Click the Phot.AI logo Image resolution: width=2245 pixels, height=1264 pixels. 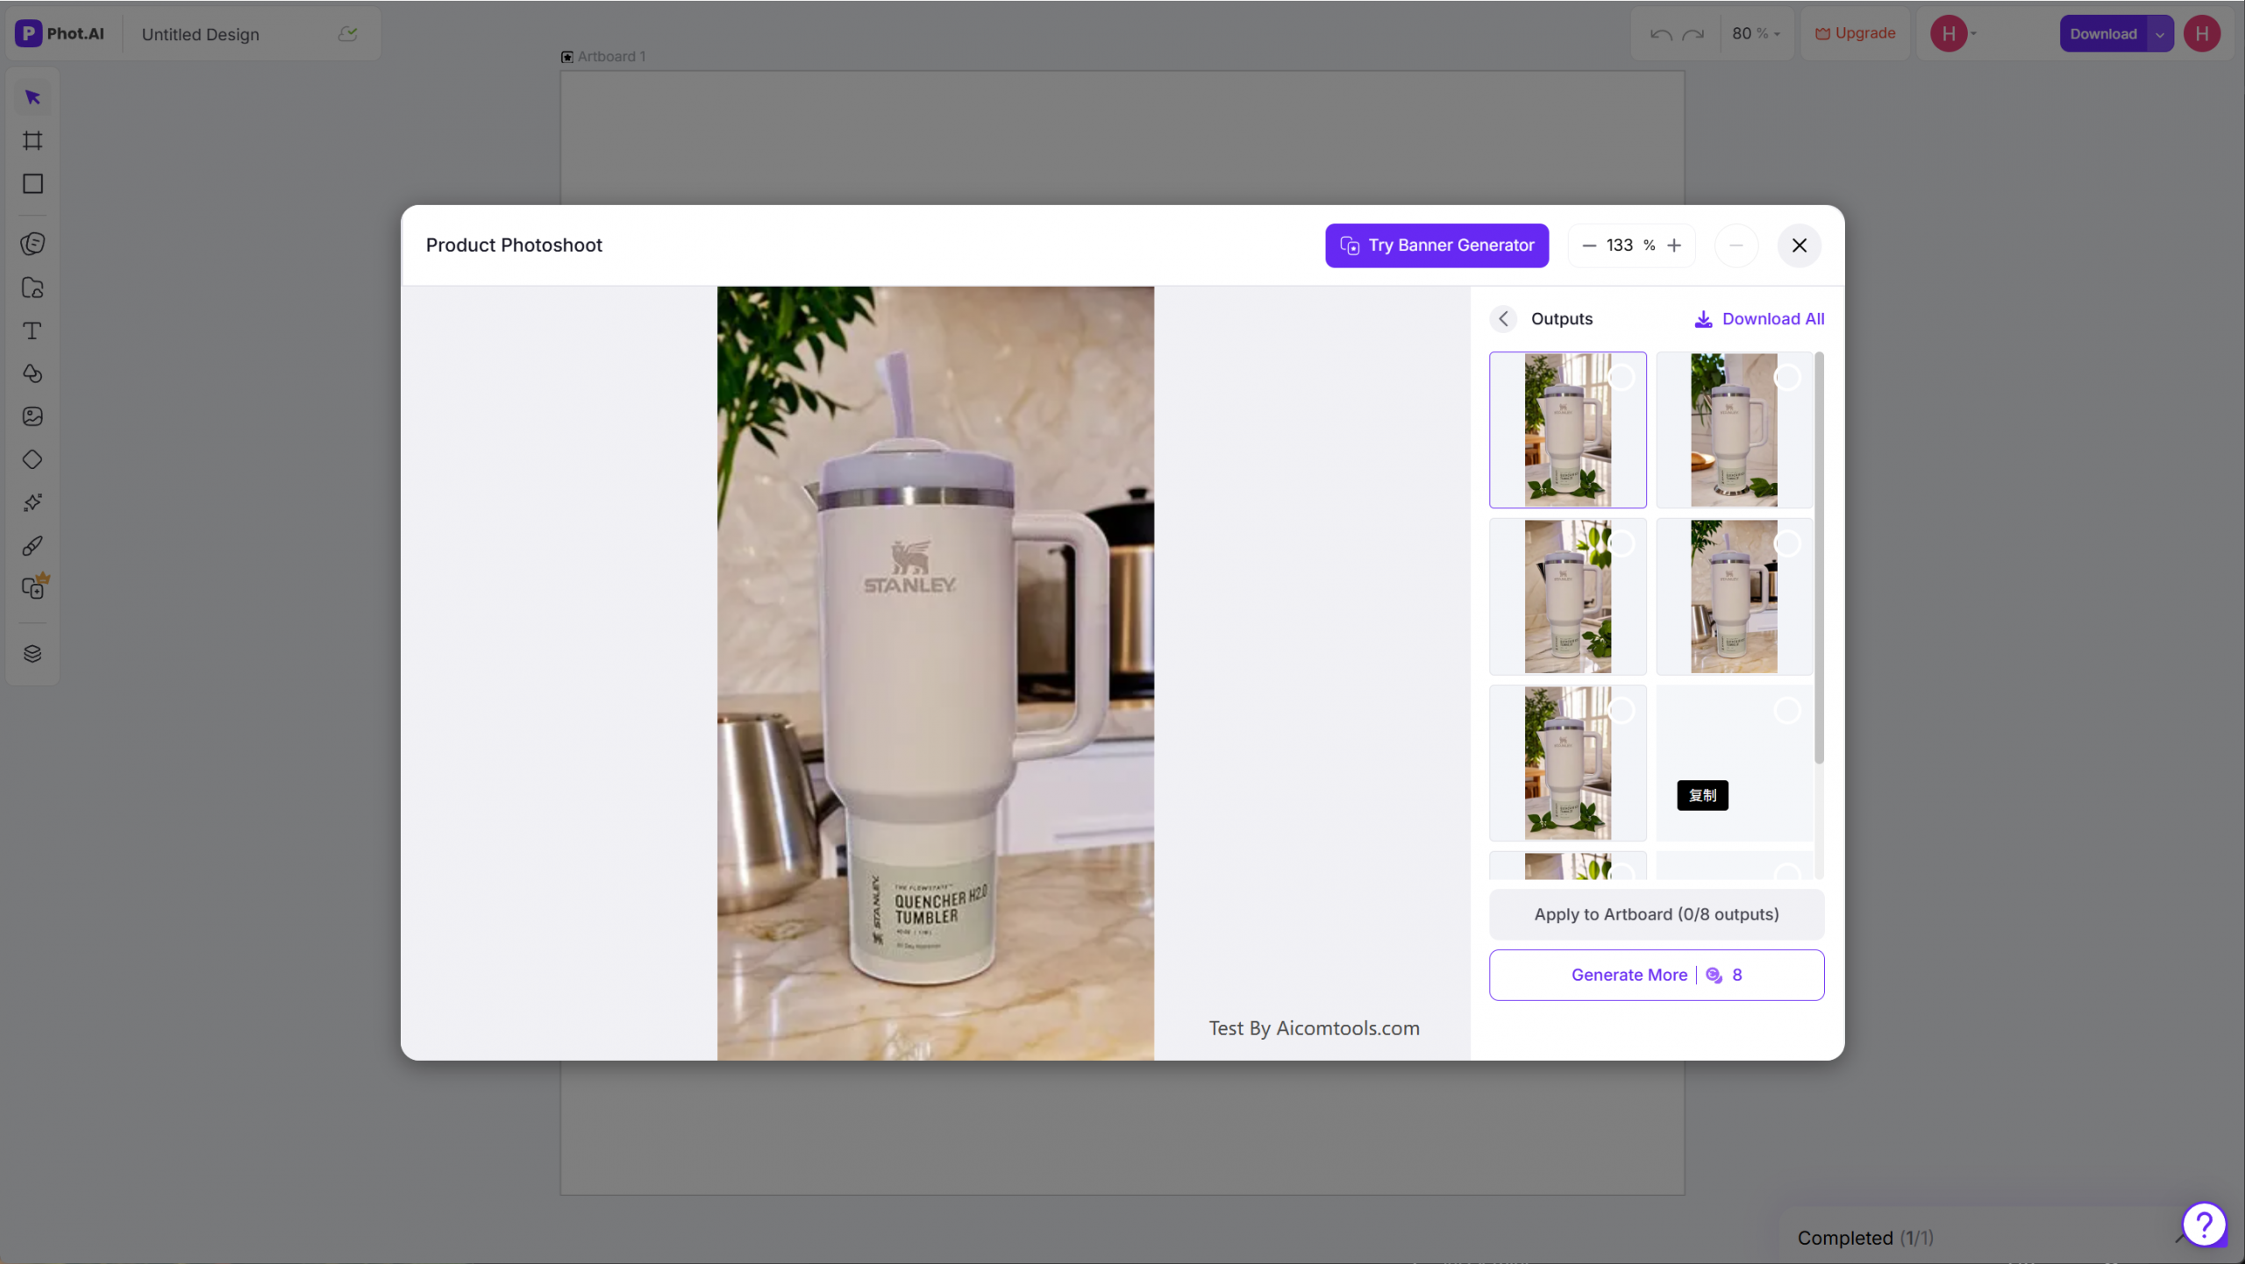(x=60, y=33)
